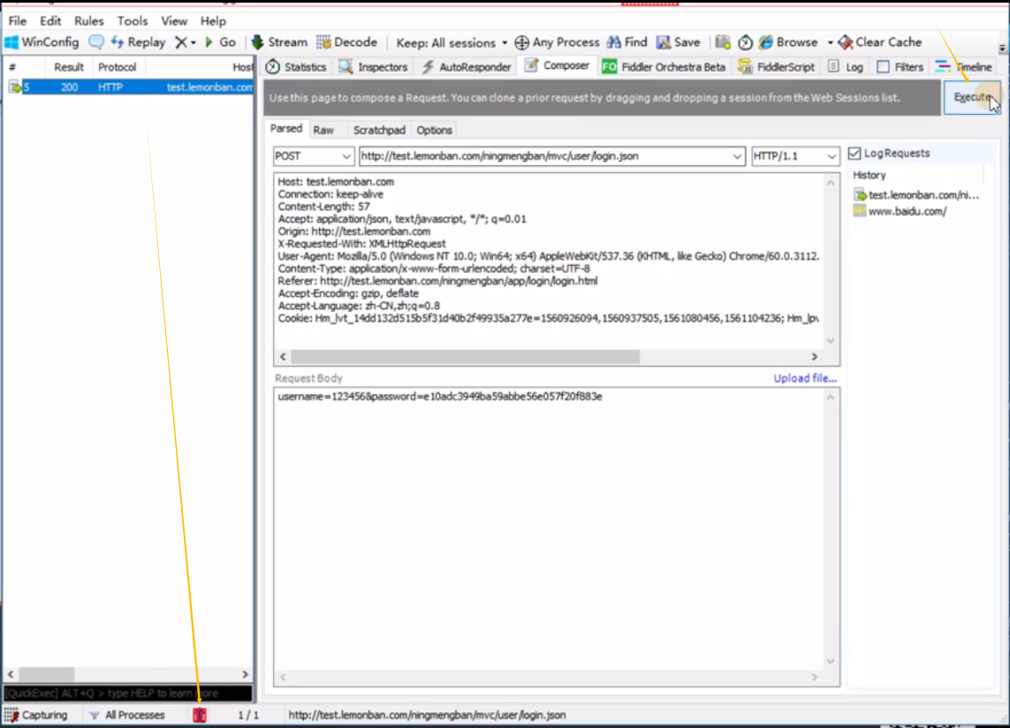The height and width of the screenshot is (728, 1010).
Task: Open WinConfig from the toolbar
Action: 42,42
